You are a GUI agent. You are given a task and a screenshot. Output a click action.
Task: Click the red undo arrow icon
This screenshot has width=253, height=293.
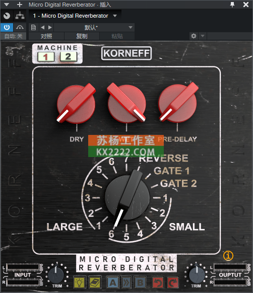(158, 282)
